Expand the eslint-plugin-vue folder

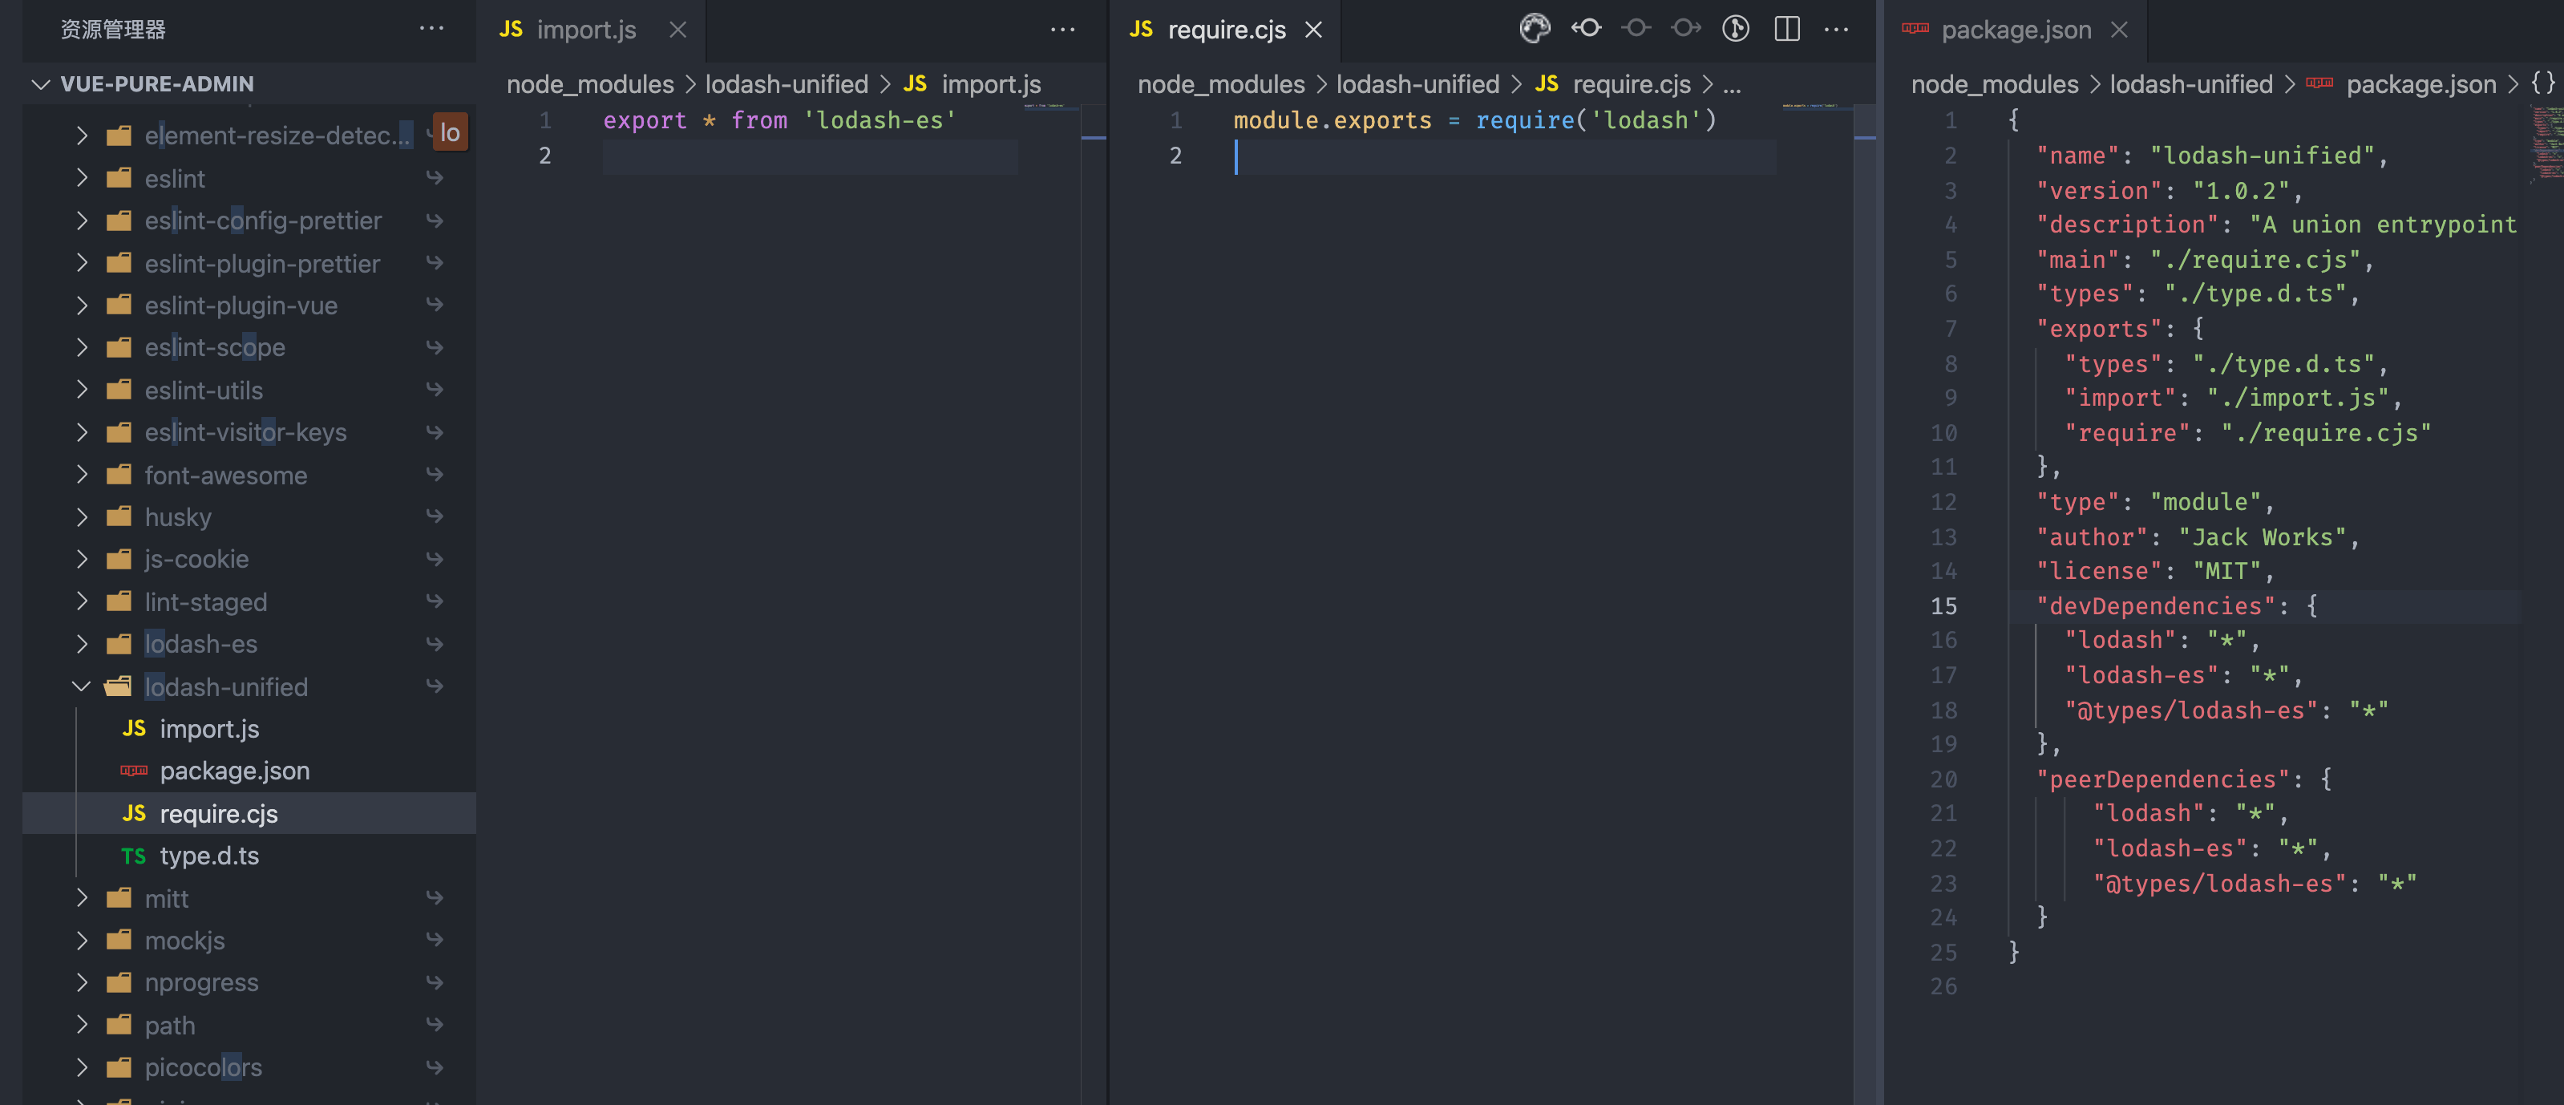tap(82, 305)
